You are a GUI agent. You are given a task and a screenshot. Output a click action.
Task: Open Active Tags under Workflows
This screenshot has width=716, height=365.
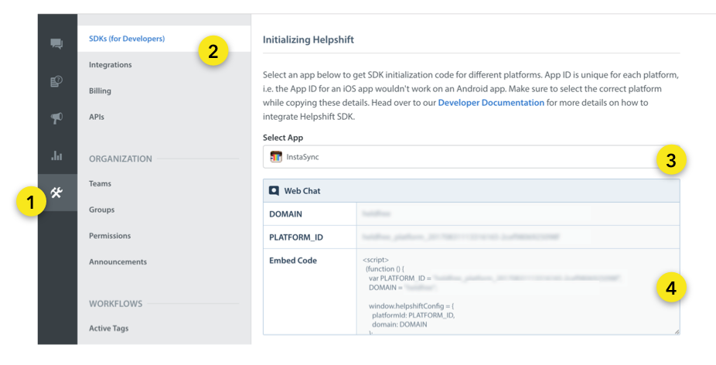click(x=109, y=328)
